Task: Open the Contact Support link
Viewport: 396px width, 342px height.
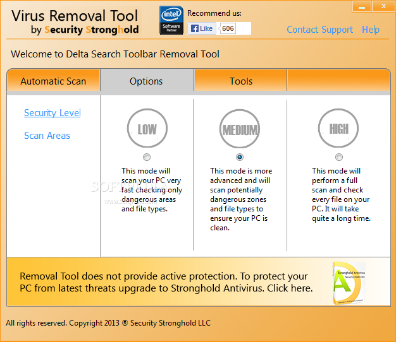Action: pos(319,30)
